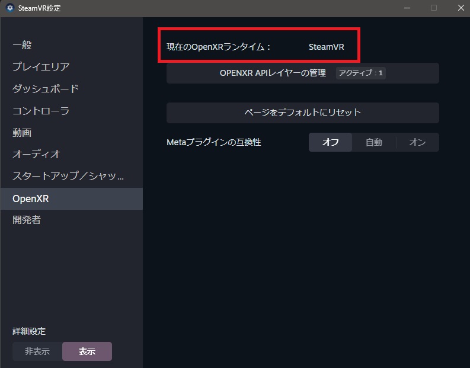Click the Metaプラグインの互換性 label
470x368 pixels.
pos(214,142)
